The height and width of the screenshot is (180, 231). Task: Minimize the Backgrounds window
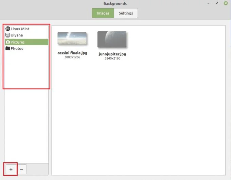208,3
